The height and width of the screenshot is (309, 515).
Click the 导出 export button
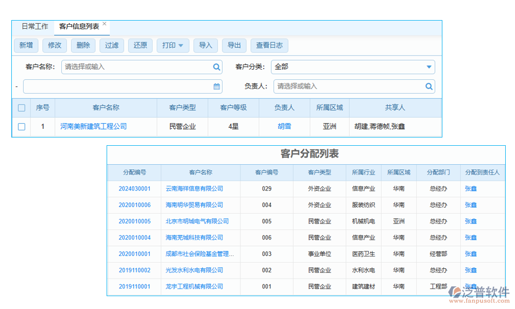tap(234, 45)
